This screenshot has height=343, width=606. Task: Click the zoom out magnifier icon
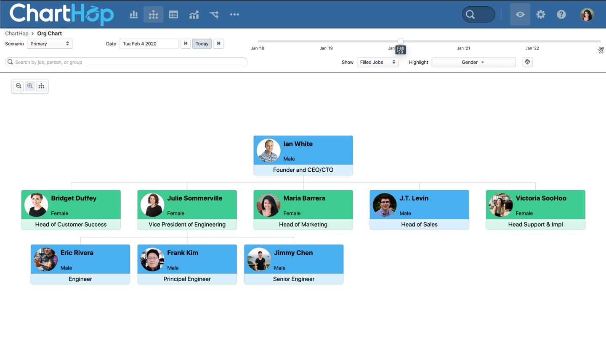pyautogui.click(x=19, y=86)
